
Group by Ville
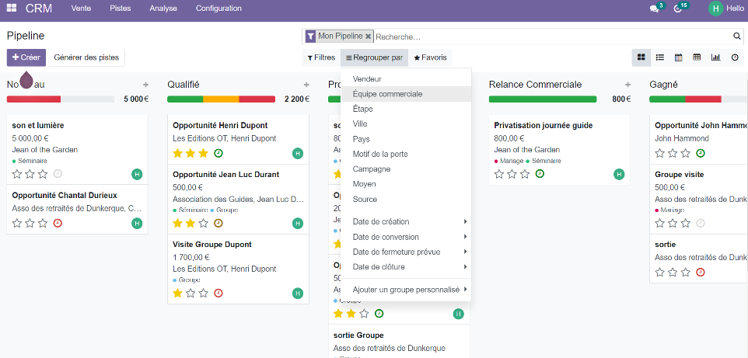pyautogui.click(x=406, y=124)
